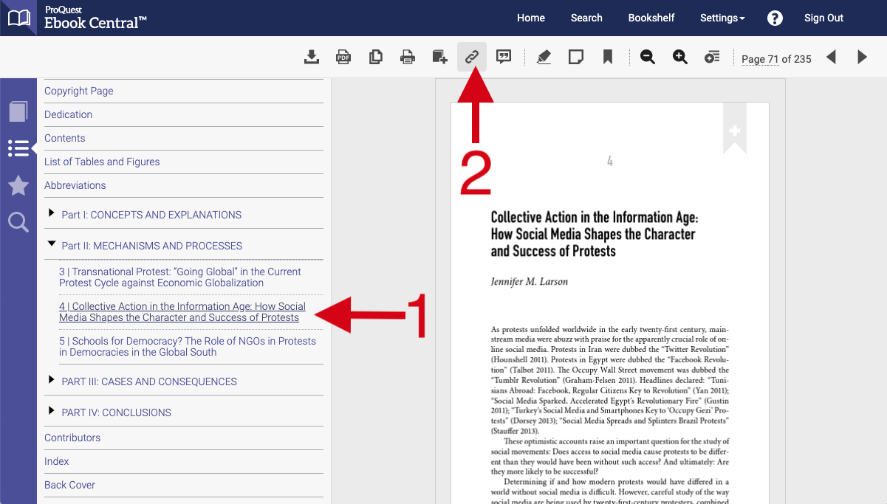
Task: Open the citation quote icon
Action: [504, 58]
